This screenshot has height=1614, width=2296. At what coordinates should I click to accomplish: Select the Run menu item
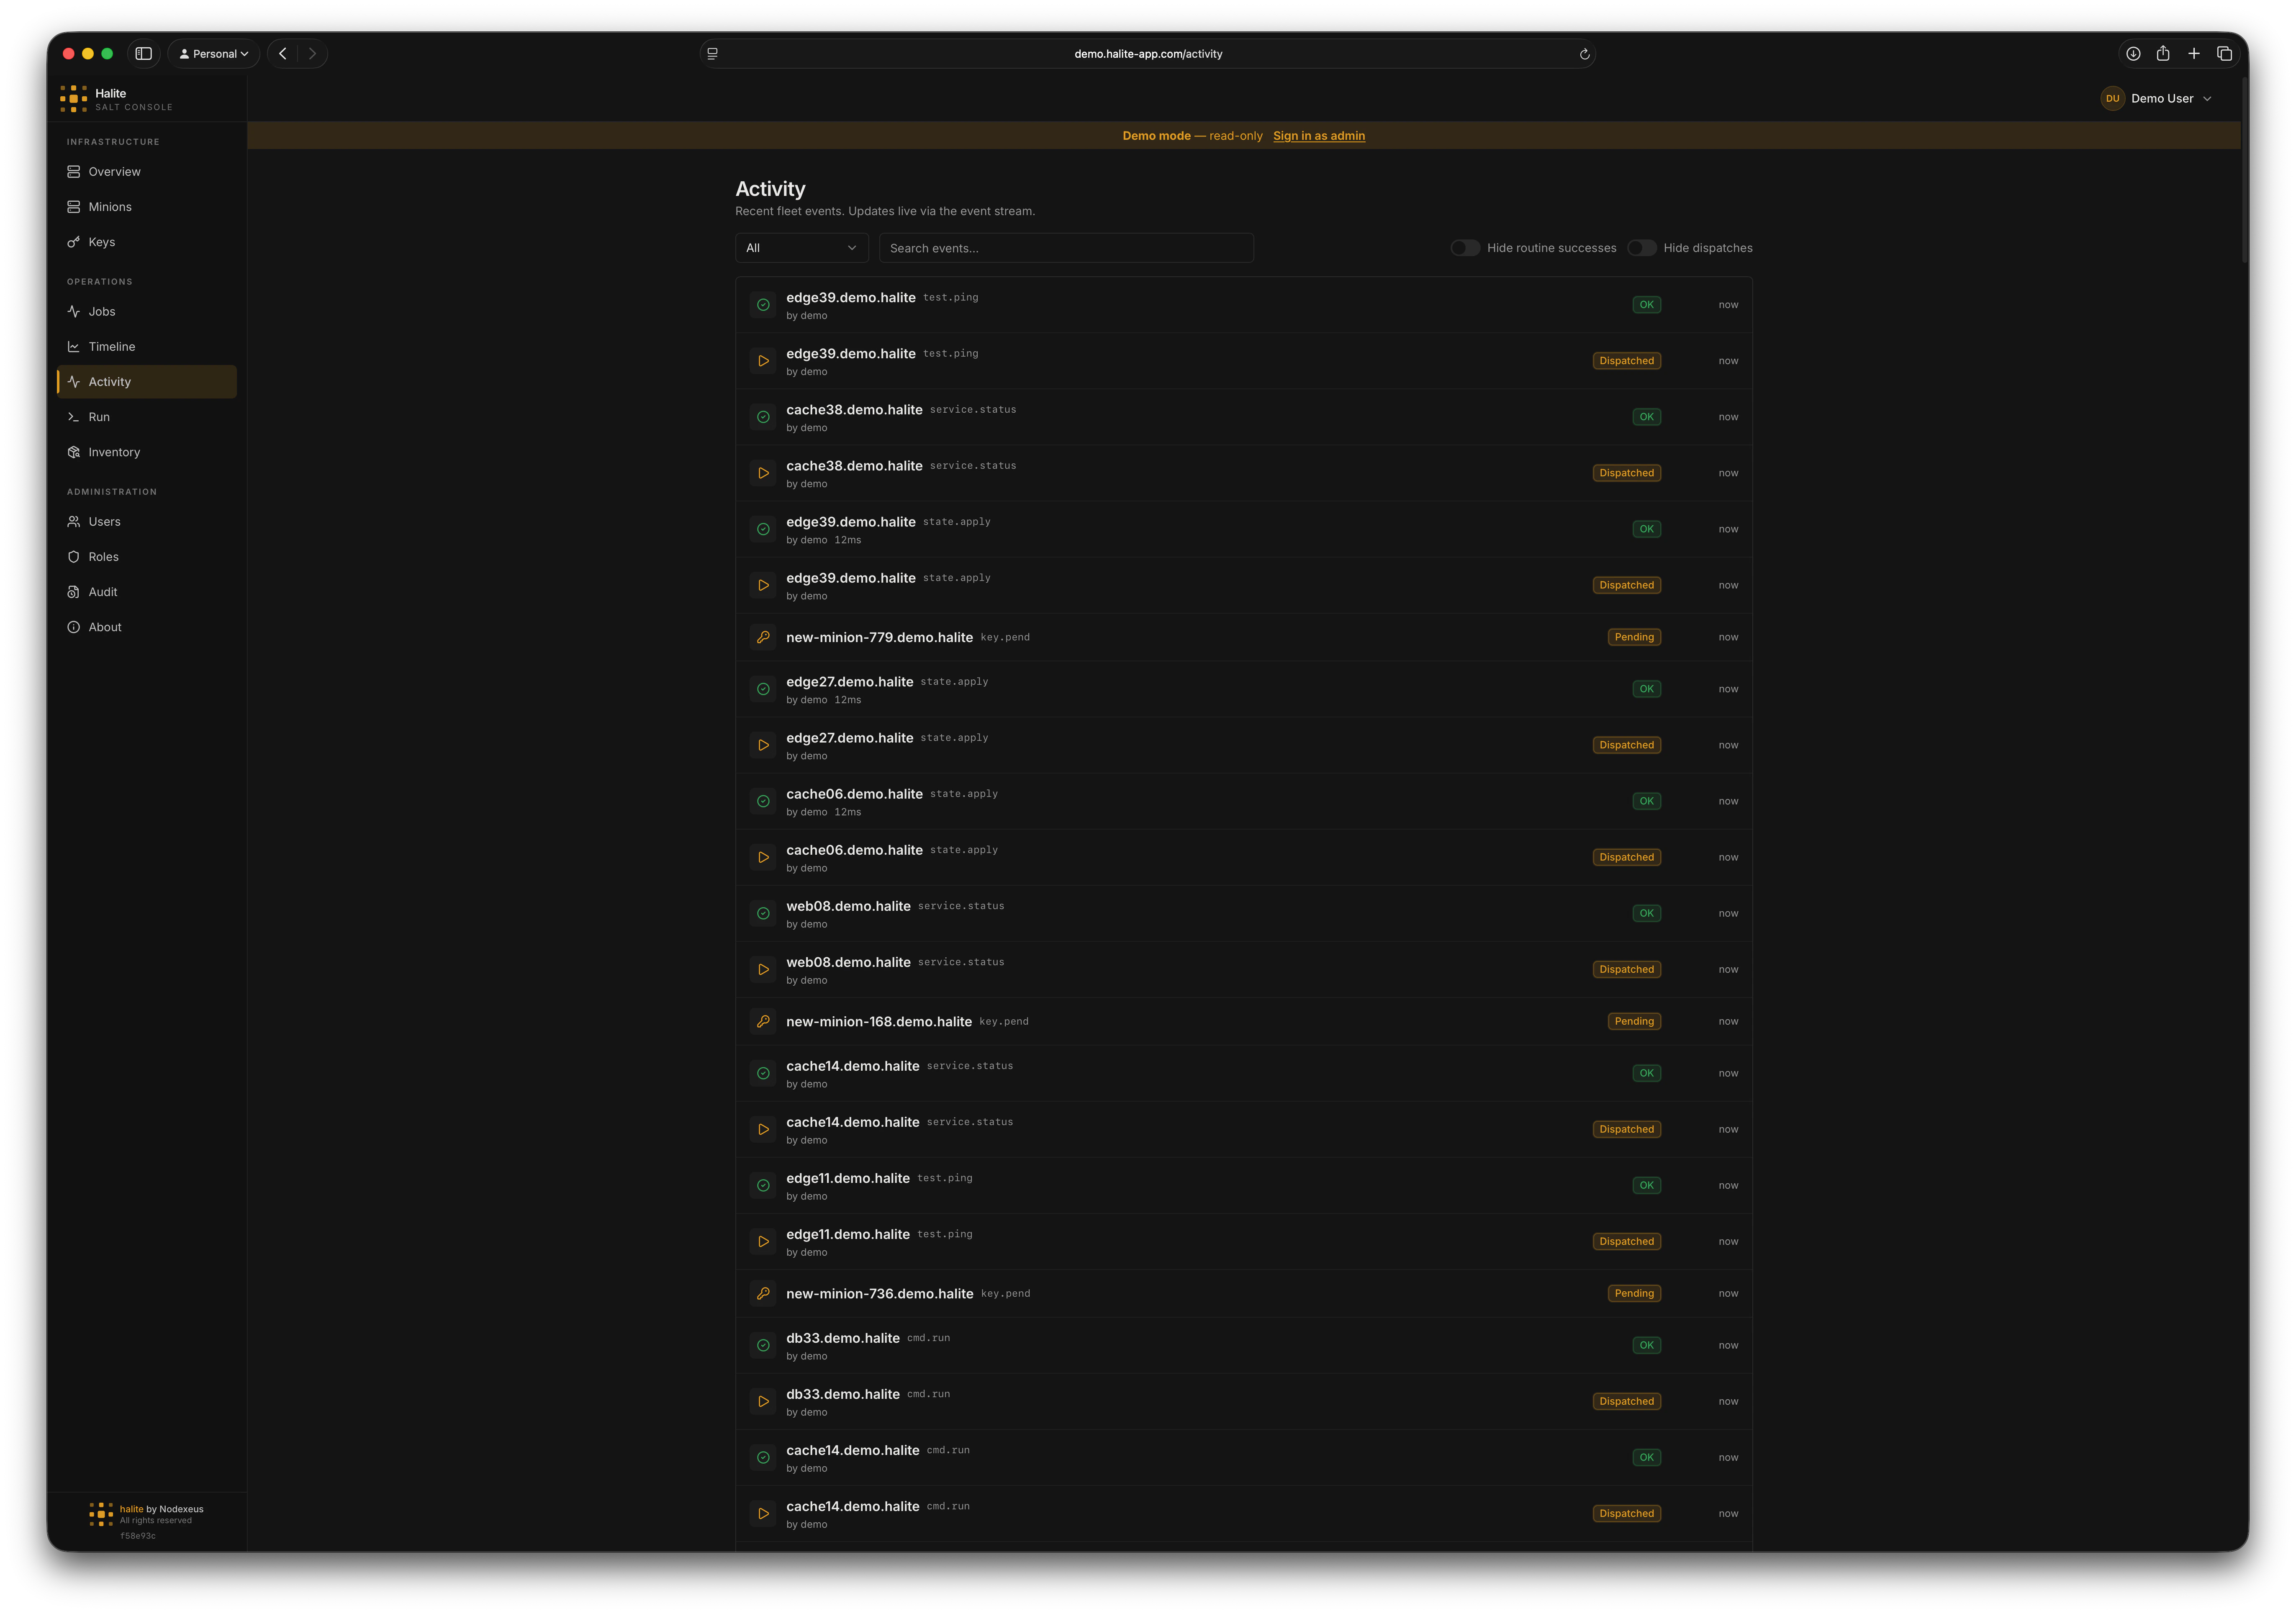pyautogui.click(x=147, y=417)
